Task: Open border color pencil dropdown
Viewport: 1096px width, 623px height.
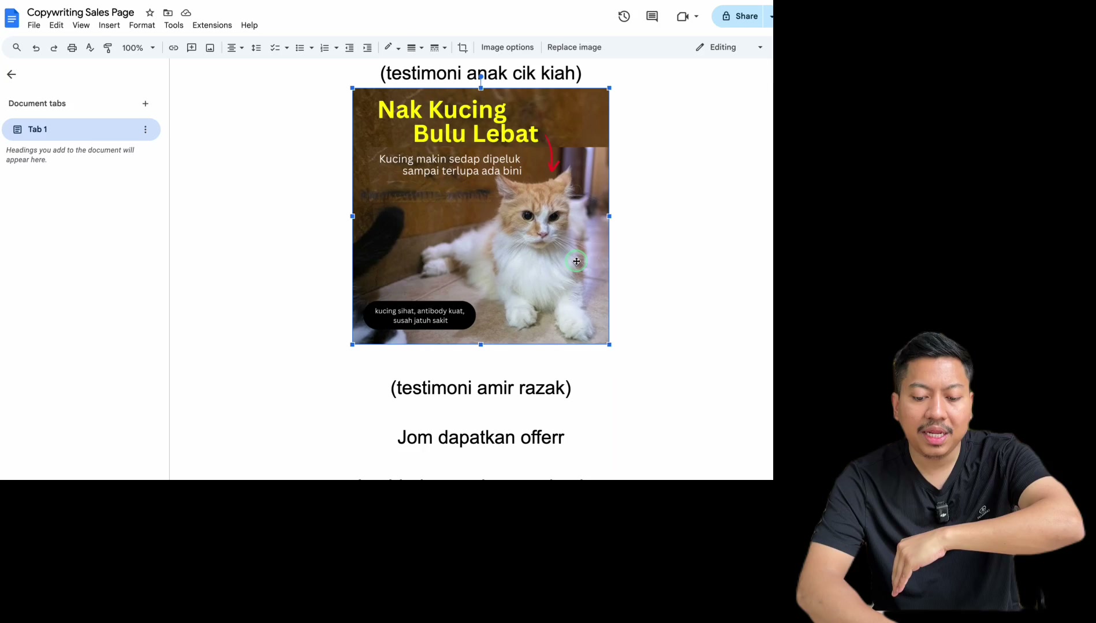Action: (393, 48)
